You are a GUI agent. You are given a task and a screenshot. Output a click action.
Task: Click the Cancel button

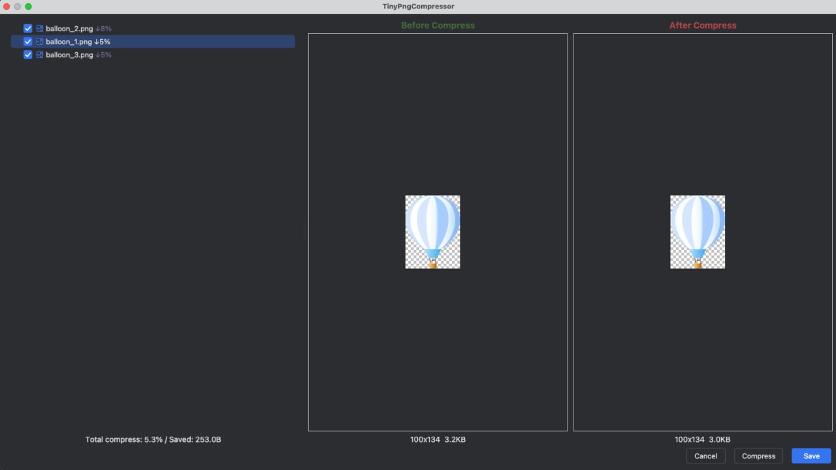coord(706,456)
